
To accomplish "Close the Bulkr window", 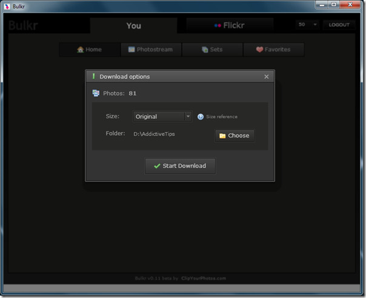I will coord(350,5).
